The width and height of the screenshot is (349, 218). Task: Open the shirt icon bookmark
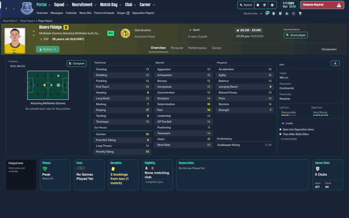[x=274, y=14]
